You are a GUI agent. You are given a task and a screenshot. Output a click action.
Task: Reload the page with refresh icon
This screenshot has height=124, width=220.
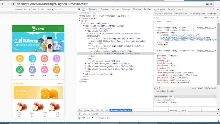[x=13, y=4]
